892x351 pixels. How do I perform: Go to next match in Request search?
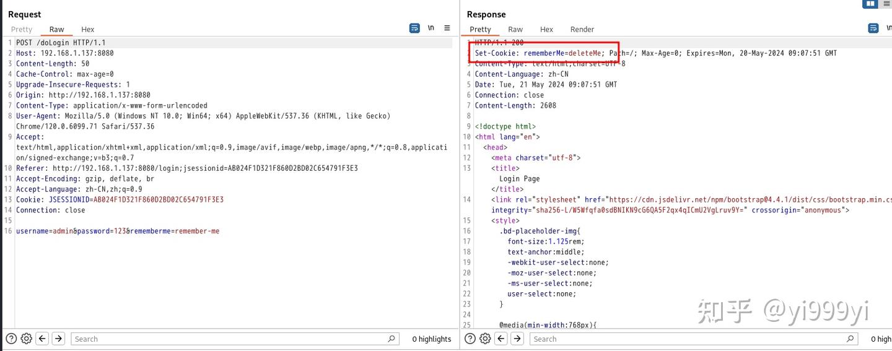click(58, 339)
